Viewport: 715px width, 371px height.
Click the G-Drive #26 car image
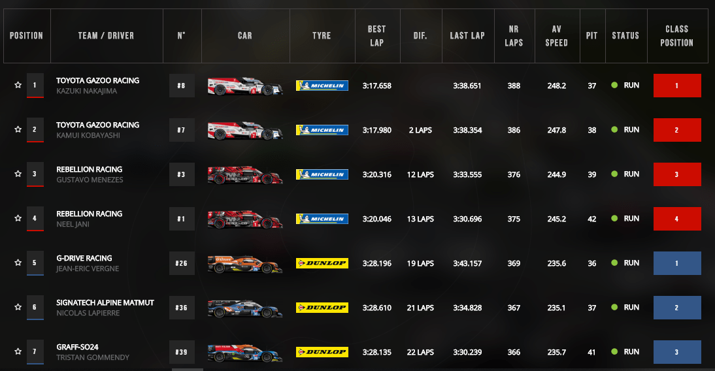click(x=245, y=264)
